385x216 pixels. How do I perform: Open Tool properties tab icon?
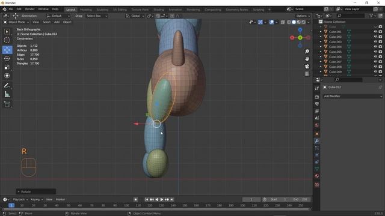coord(317,88)
